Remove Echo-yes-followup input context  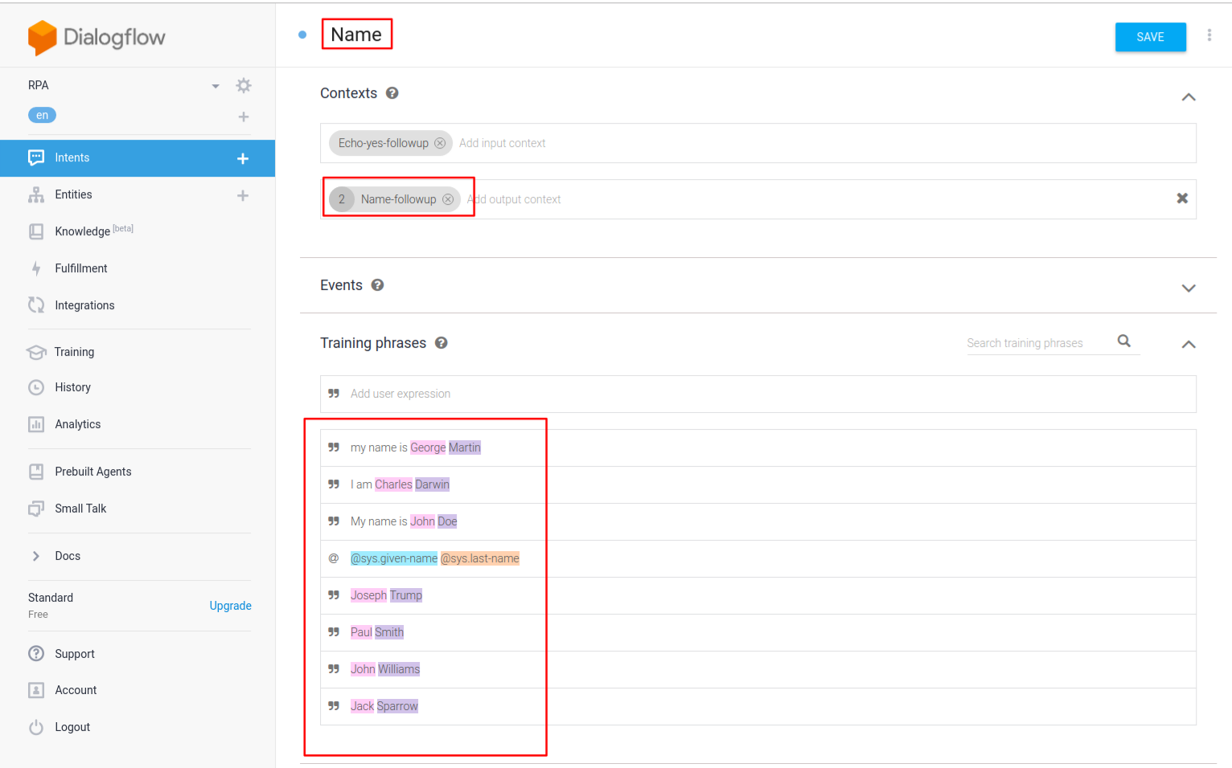pyautogui.click(x=440, y=143)
